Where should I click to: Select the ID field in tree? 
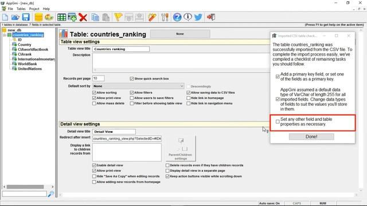point(19,40)
